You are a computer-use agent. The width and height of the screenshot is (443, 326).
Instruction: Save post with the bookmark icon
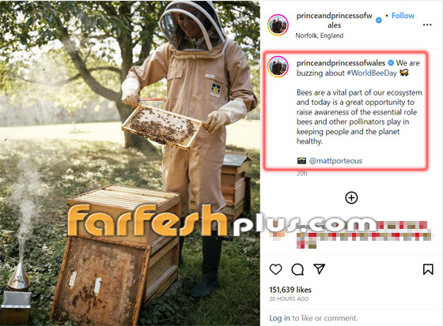point(428,269)
